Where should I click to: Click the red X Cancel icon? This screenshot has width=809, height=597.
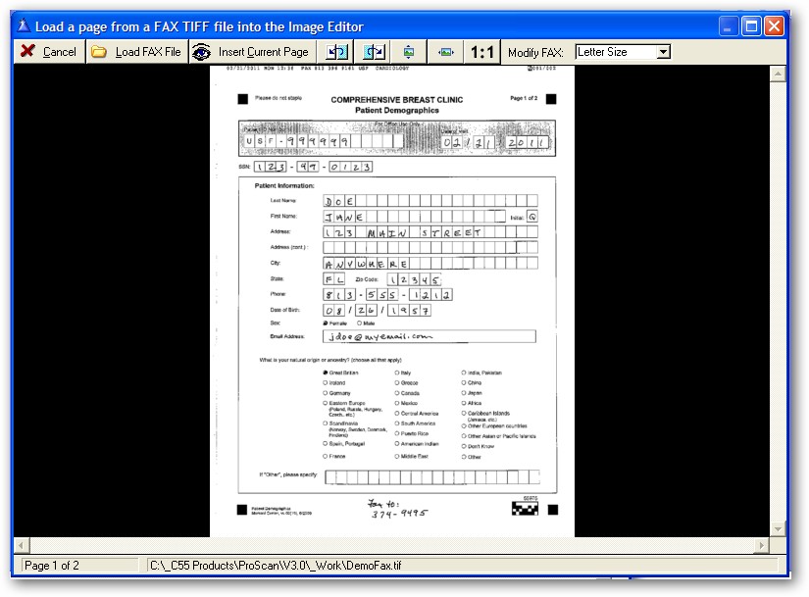(x=27, y=52)
